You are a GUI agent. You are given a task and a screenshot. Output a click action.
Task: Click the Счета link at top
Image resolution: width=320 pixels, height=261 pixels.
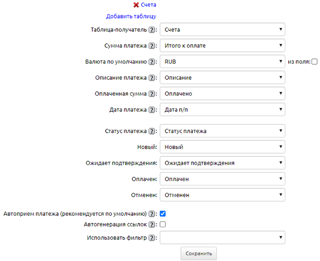149,5
